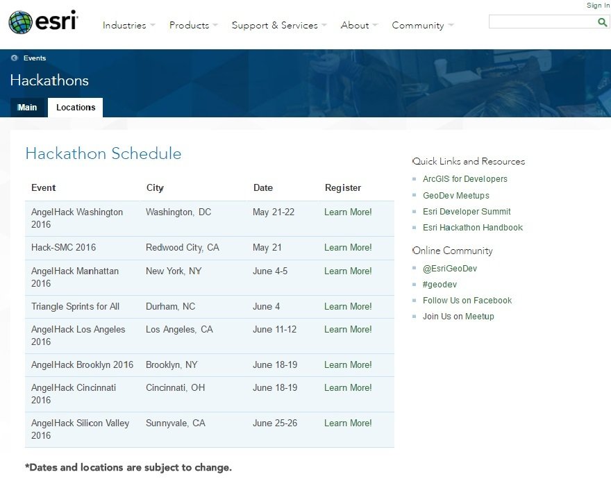Click the Sunnyvale, CA city cell

[x=176, y=423]
